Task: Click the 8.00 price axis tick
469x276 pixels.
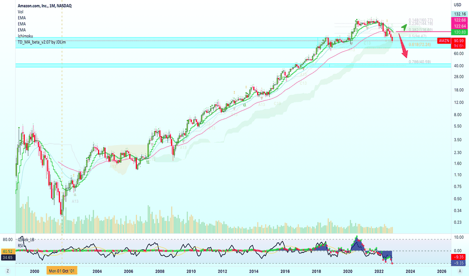Action: pyautogui.click(x=457, y=114)
